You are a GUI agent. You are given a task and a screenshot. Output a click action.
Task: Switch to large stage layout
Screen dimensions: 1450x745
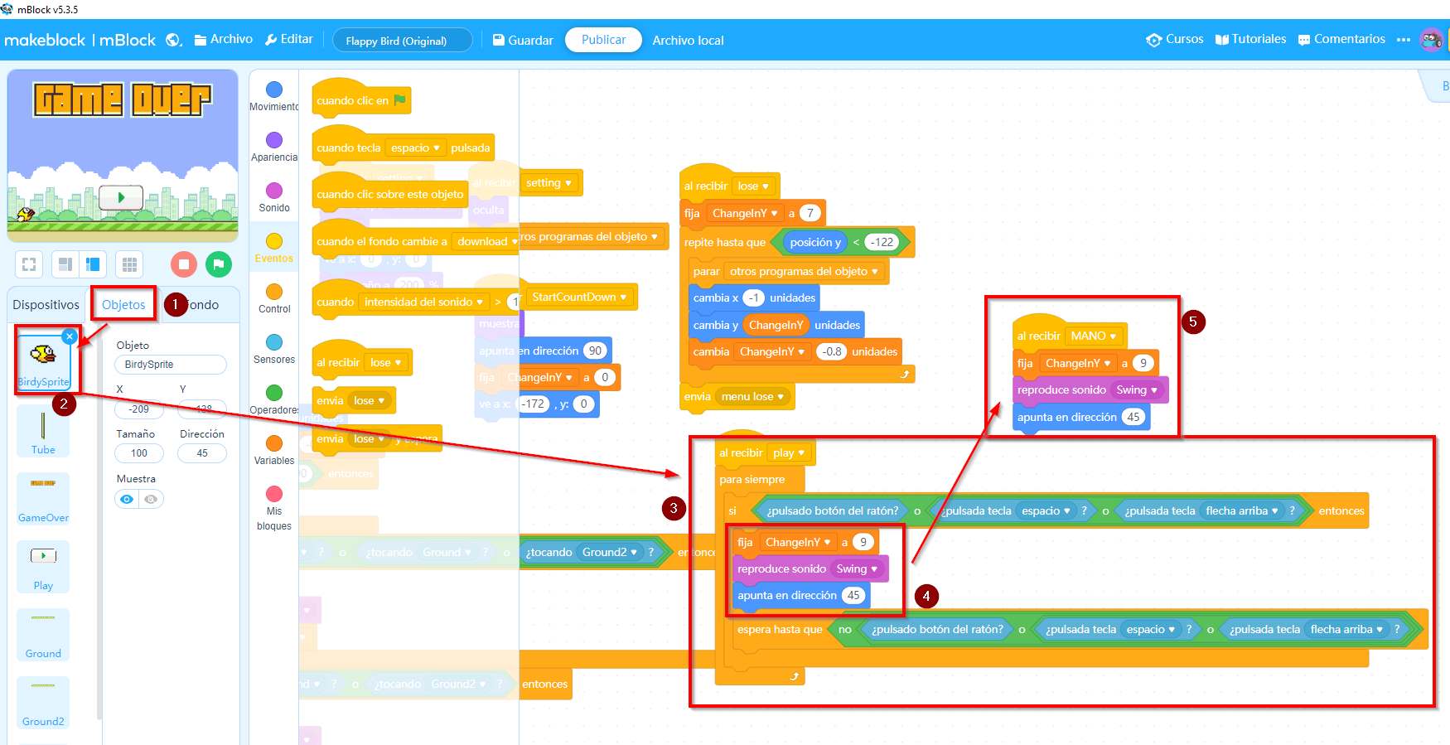coord(91,264)
